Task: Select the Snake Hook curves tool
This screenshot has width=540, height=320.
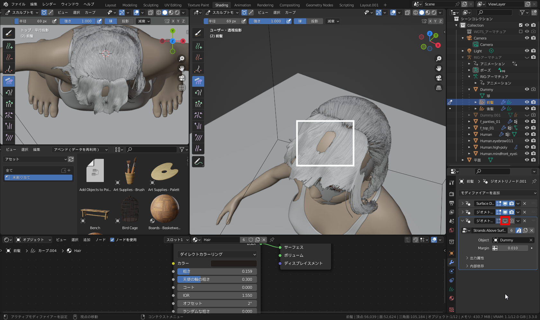Action: click(x=9, y=92)
